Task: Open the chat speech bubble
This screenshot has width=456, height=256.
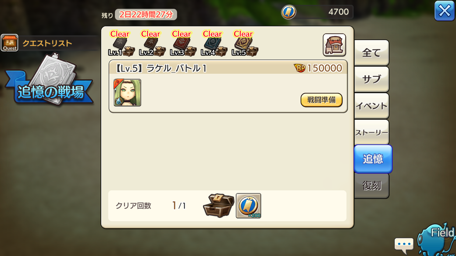Action: 404,245
